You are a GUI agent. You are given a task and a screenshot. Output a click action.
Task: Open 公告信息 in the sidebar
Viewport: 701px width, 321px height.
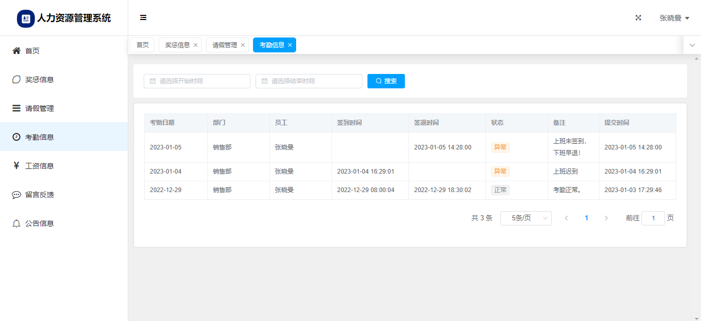click(39, 223)
